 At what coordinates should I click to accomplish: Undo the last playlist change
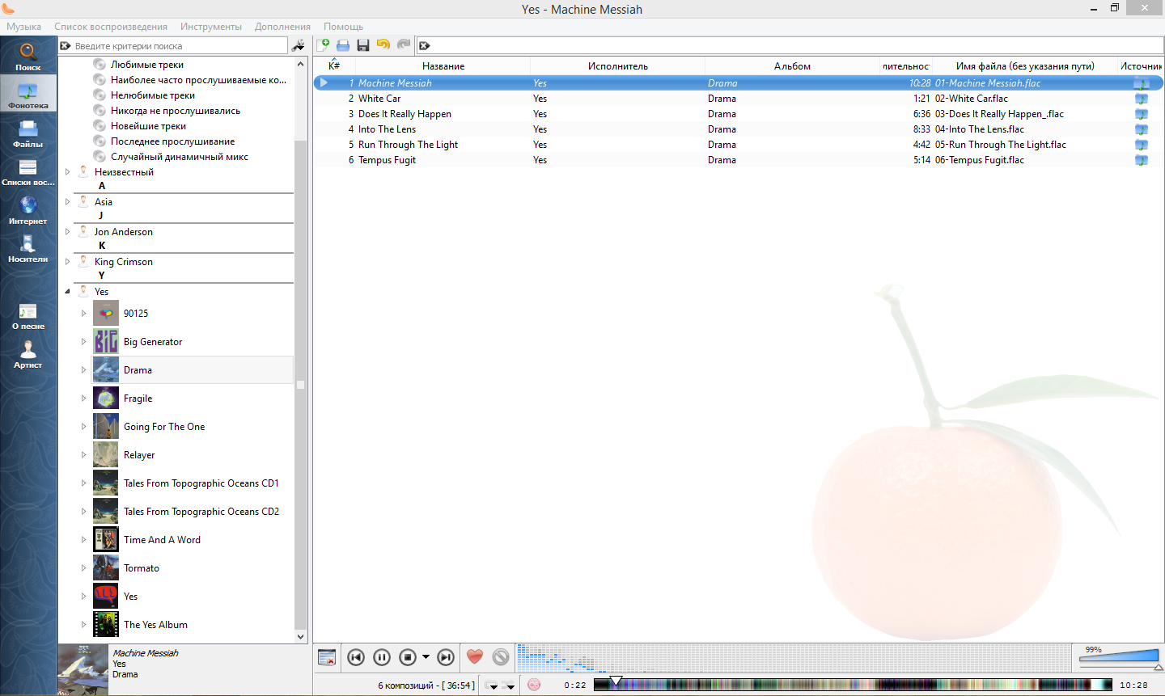[383, 45]
